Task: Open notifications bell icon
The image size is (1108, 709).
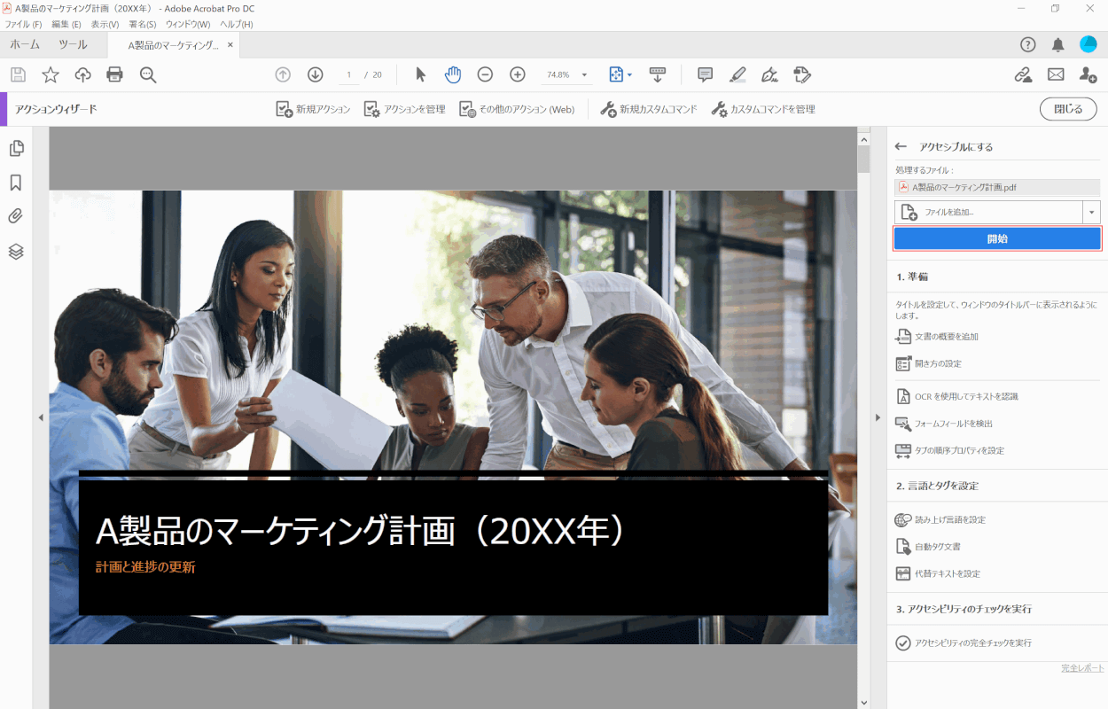Action: pyautogui.click(x=1057, y=45)
